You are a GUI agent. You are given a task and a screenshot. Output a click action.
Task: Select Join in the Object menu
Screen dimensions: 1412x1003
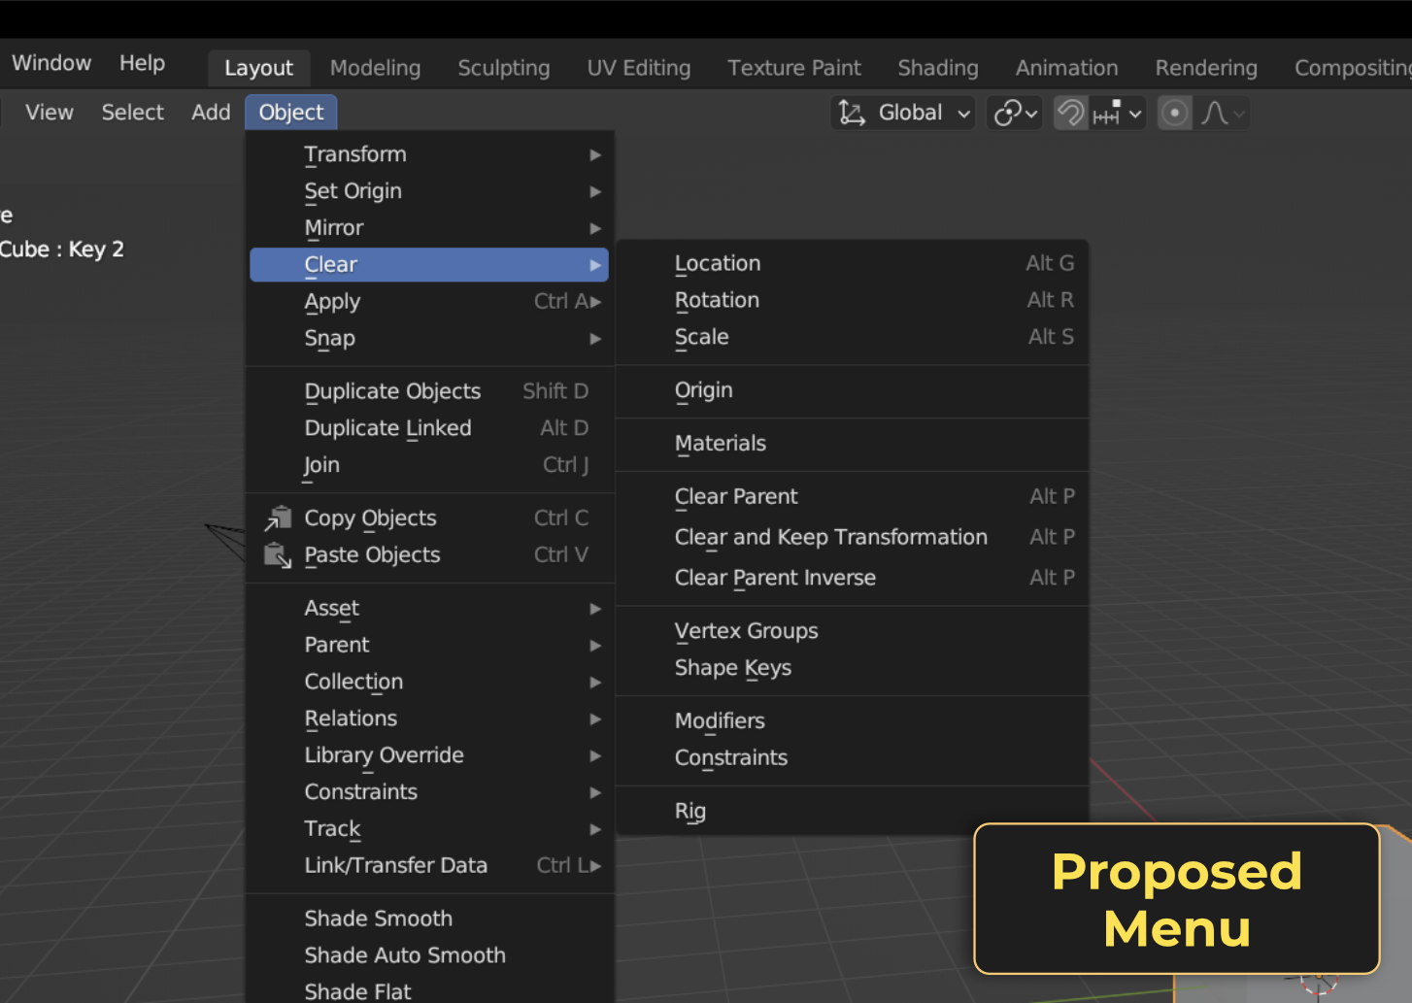pos(429,465)
